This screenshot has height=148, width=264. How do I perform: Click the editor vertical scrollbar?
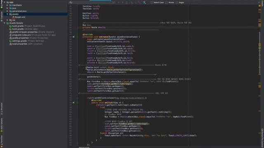pos(259,53)
